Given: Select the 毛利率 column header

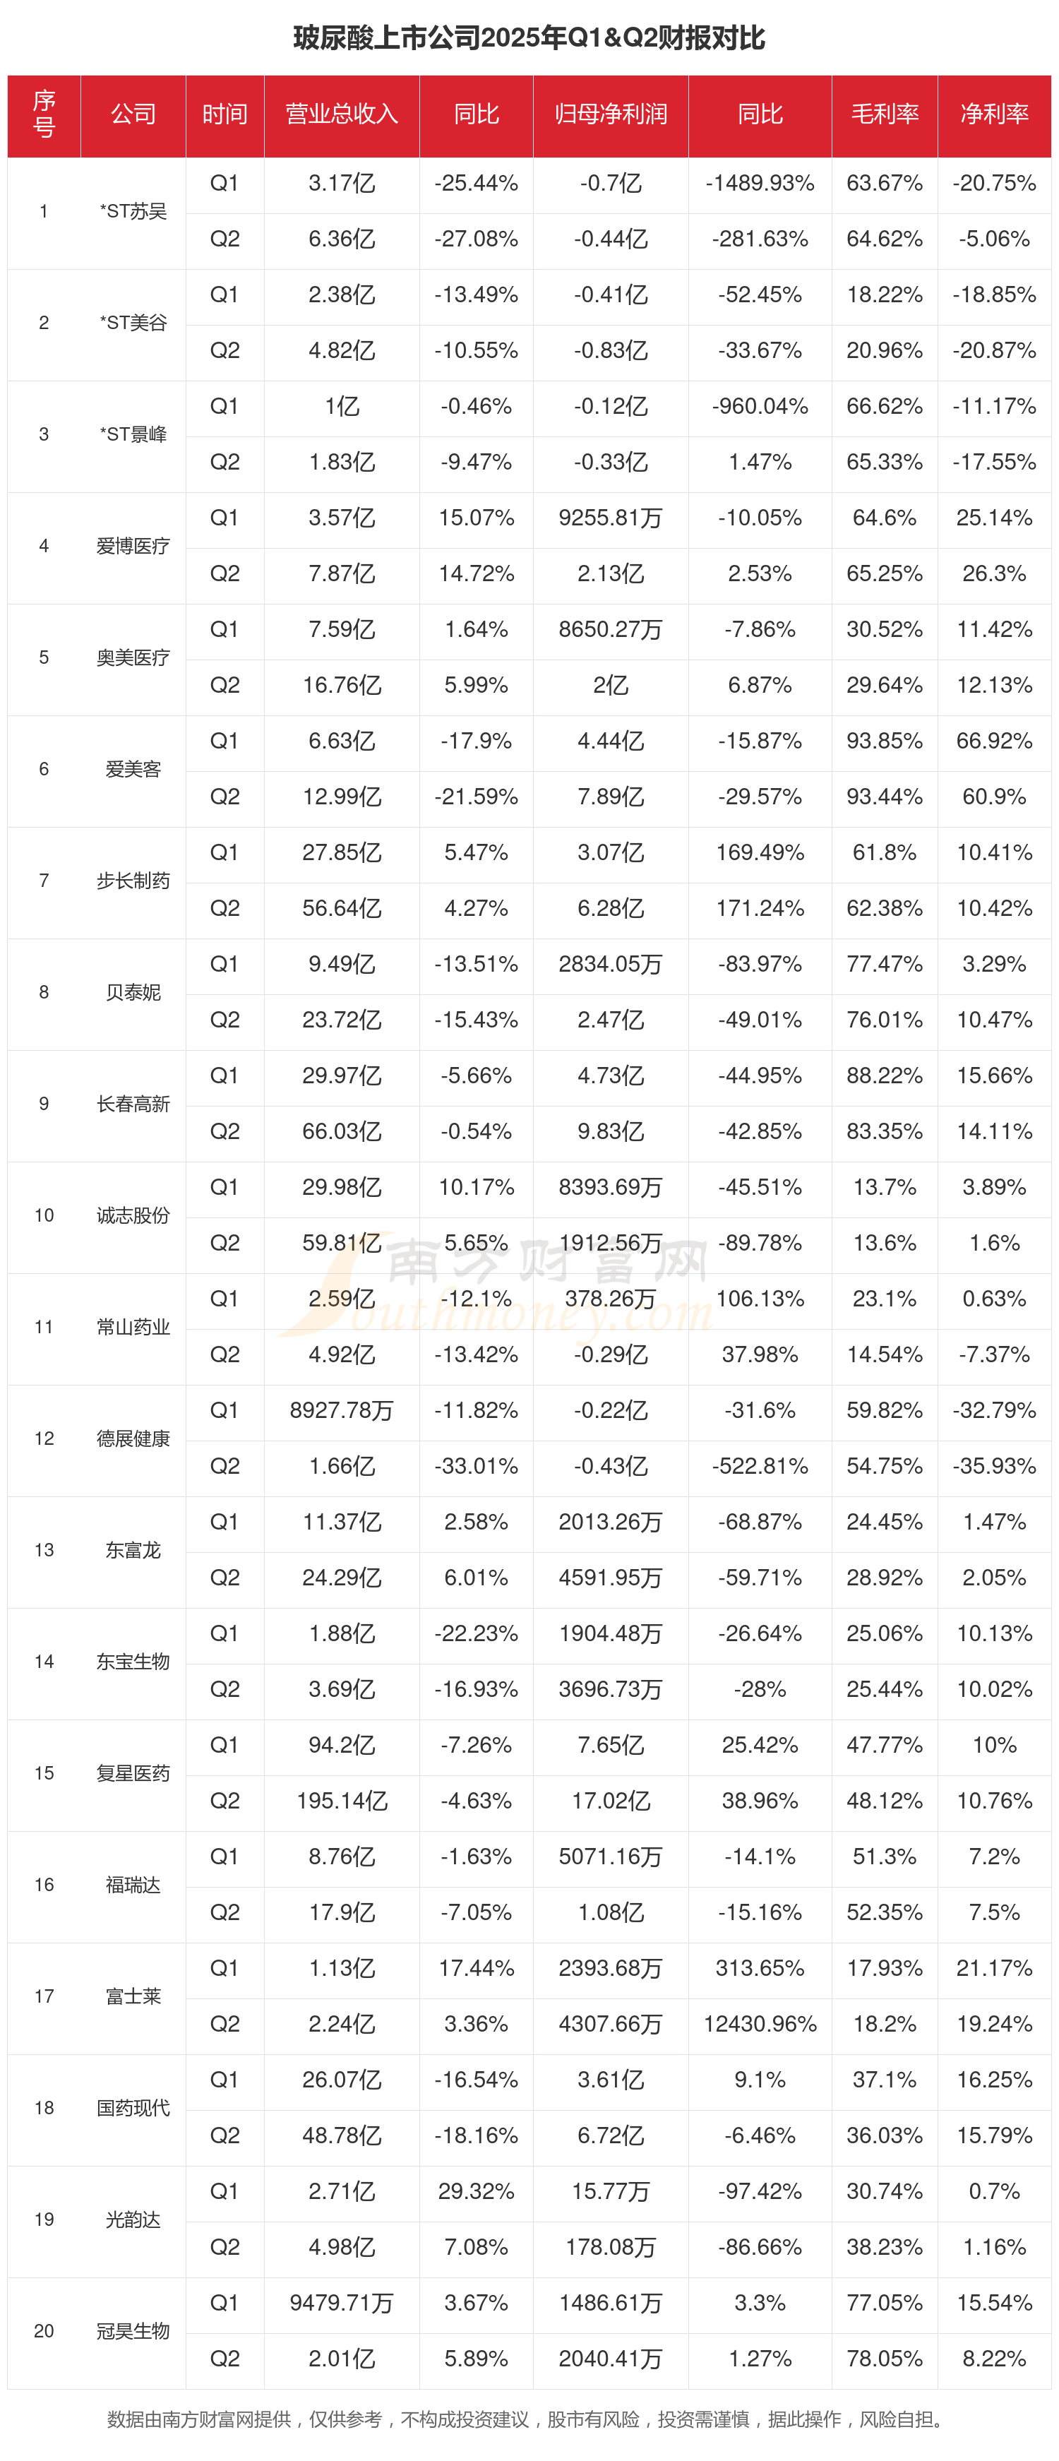Looking at the screenshot, I should (884, 114).
